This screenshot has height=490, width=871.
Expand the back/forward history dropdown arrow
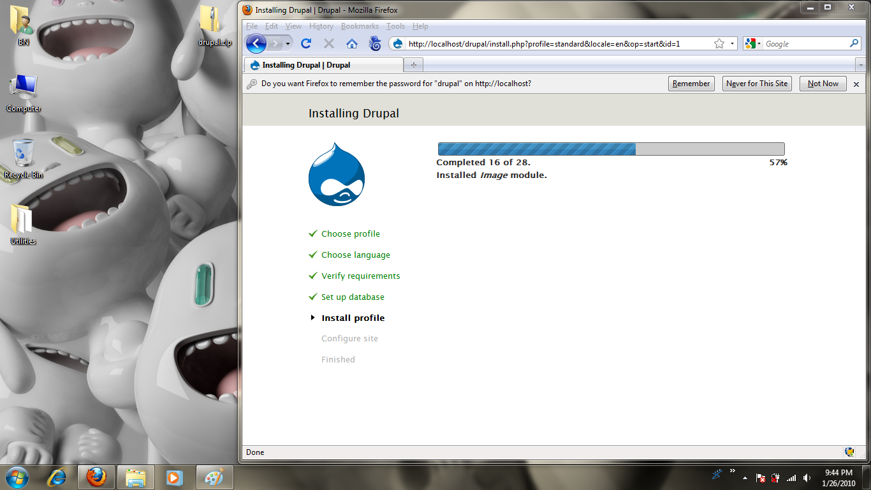(288, 43)
